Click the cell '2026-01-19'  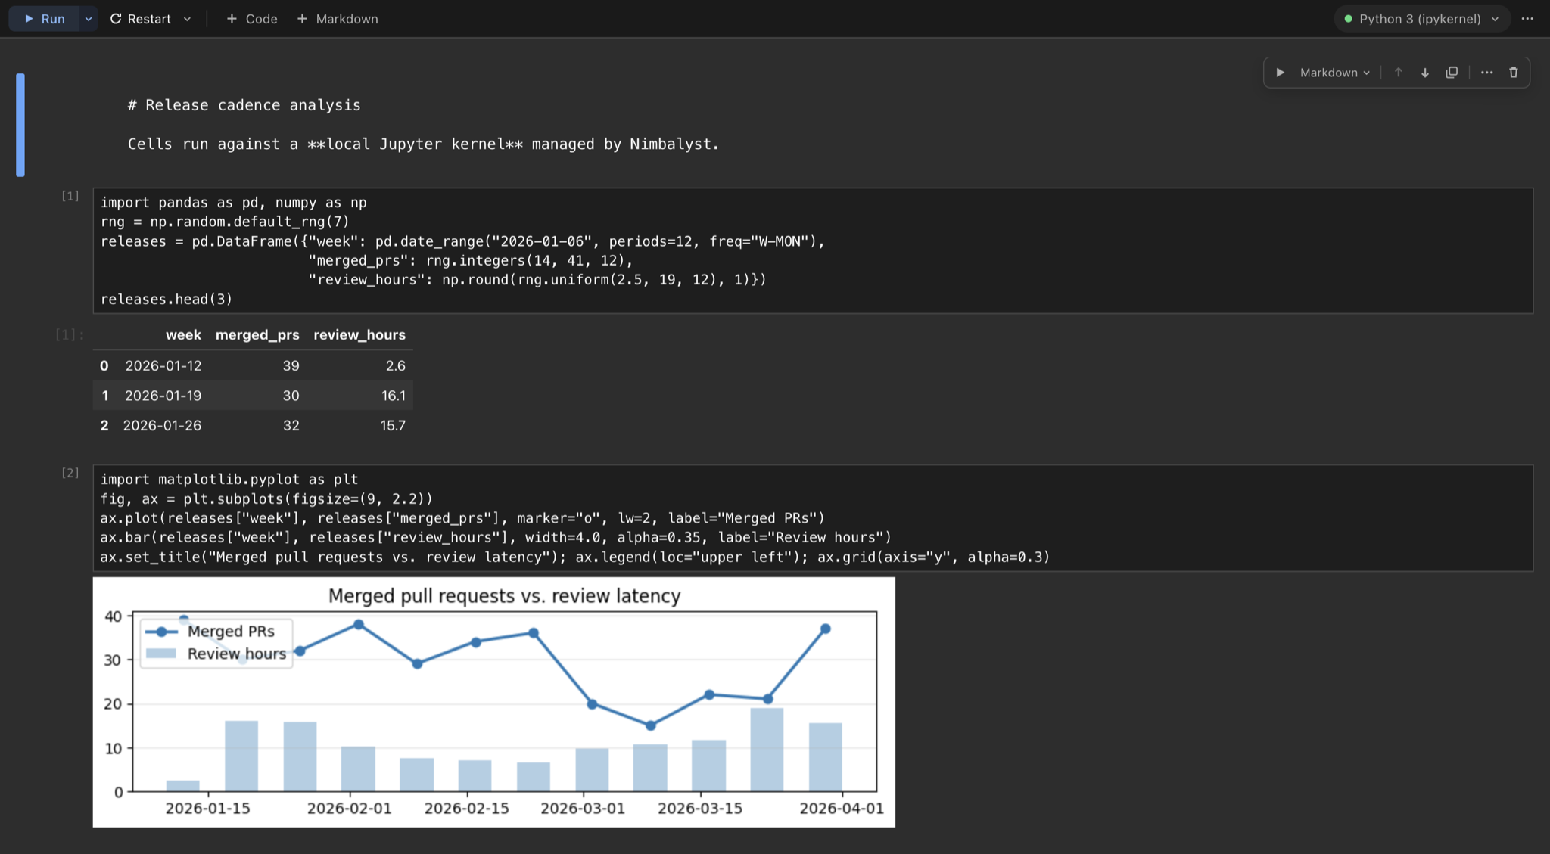163,396
